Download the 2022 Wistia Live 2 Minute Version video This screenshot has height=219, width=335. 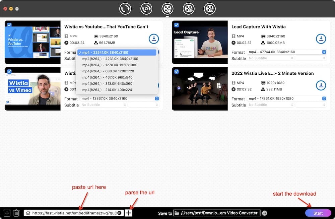(x=321, y=85)
